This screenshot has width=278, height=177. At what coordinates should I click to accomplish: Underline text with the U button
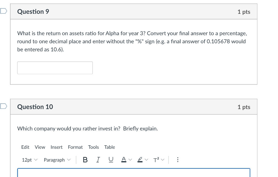click(110, 160)
